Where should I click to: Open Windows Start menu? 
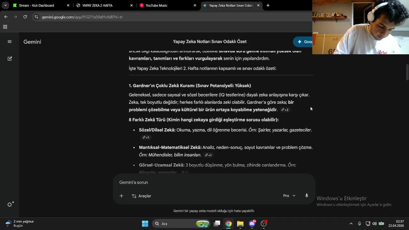click(x=145, y=224)
